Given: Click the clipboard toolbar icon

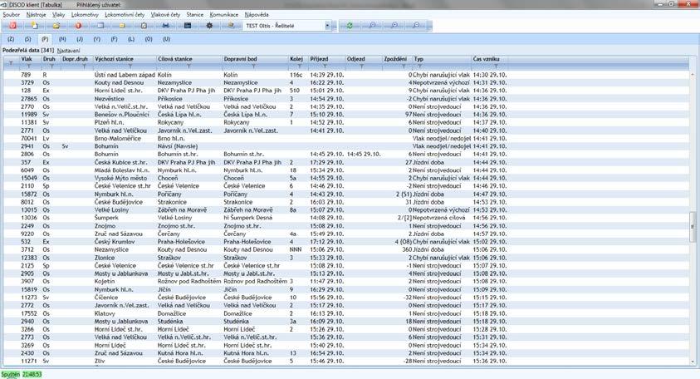Looking at the screenshot, I should coord(144,26).
